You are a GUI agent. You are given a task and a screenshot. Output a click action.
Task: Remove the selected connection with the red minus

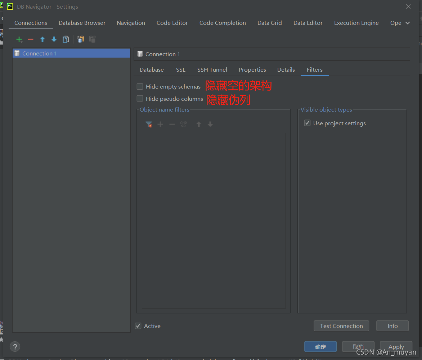31,40
